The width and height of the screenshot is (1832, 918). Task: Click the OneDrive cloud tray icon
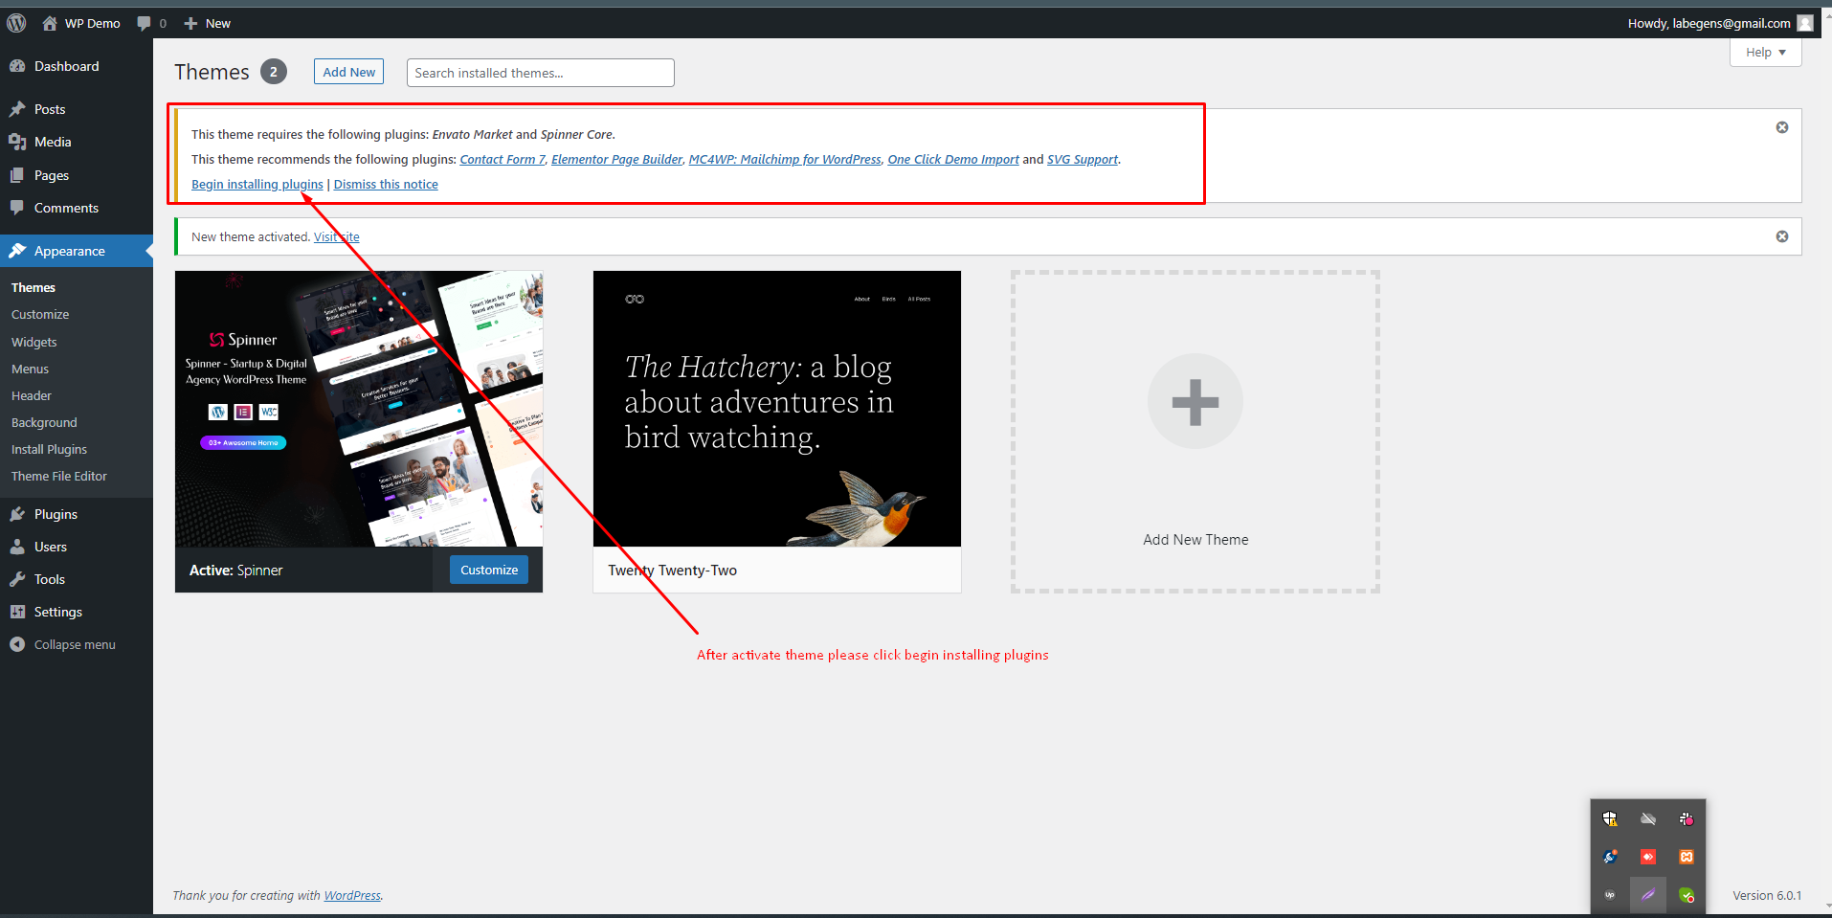point(1648,818)
